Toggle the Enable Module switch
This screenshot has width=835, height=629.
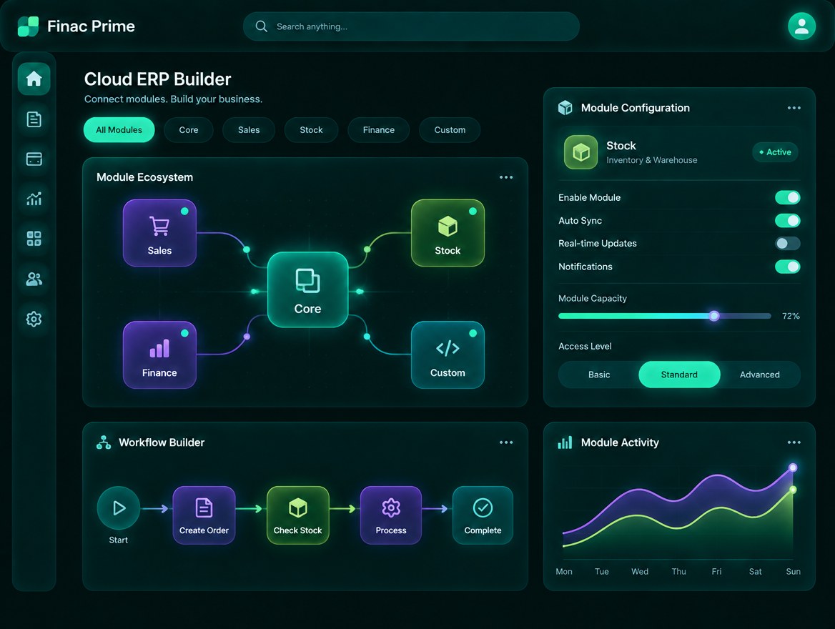click(788, 197)
